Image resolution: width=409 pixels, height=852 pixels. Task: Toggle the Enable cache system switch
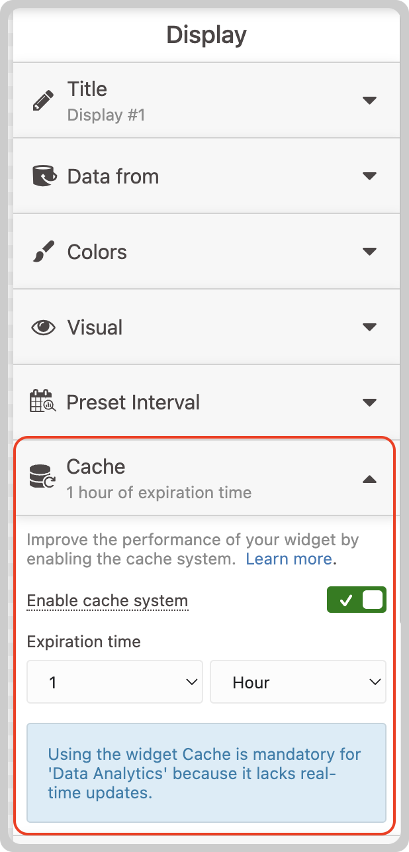click(357, 600)
